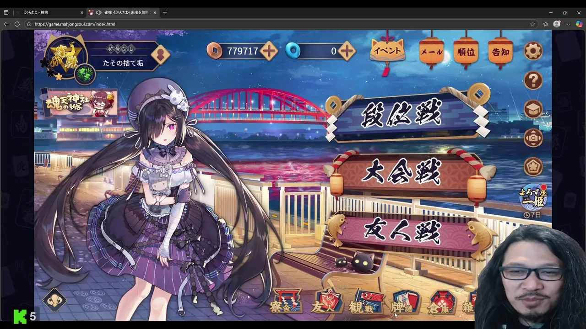Click the diamond fleur emblem at bottom-left
This screenshot has width=586, height=329.
(x=54, y=300)
